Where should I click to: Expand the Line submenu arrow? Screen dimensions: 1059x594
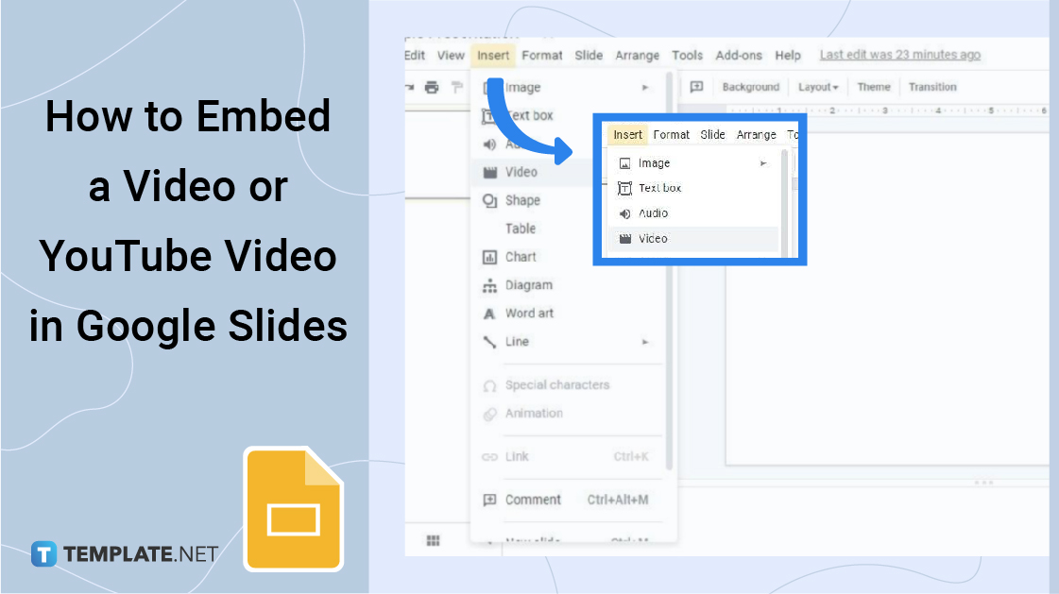645,342
